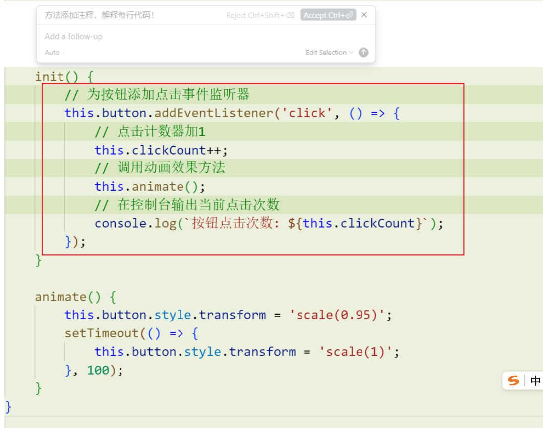The image size is (543, 428).
Task: Click the prompt text 方法添加注释，解释每行代码!
Action: click(99, 15)
